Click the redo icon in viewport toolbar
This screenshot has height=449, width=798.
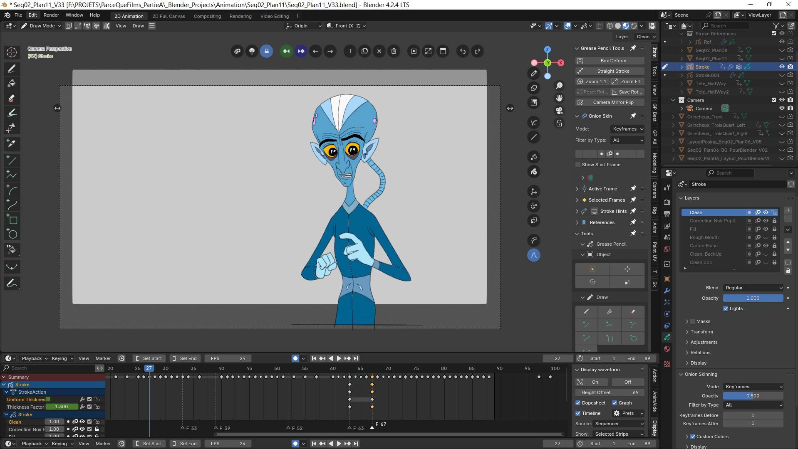click(477, 51)
